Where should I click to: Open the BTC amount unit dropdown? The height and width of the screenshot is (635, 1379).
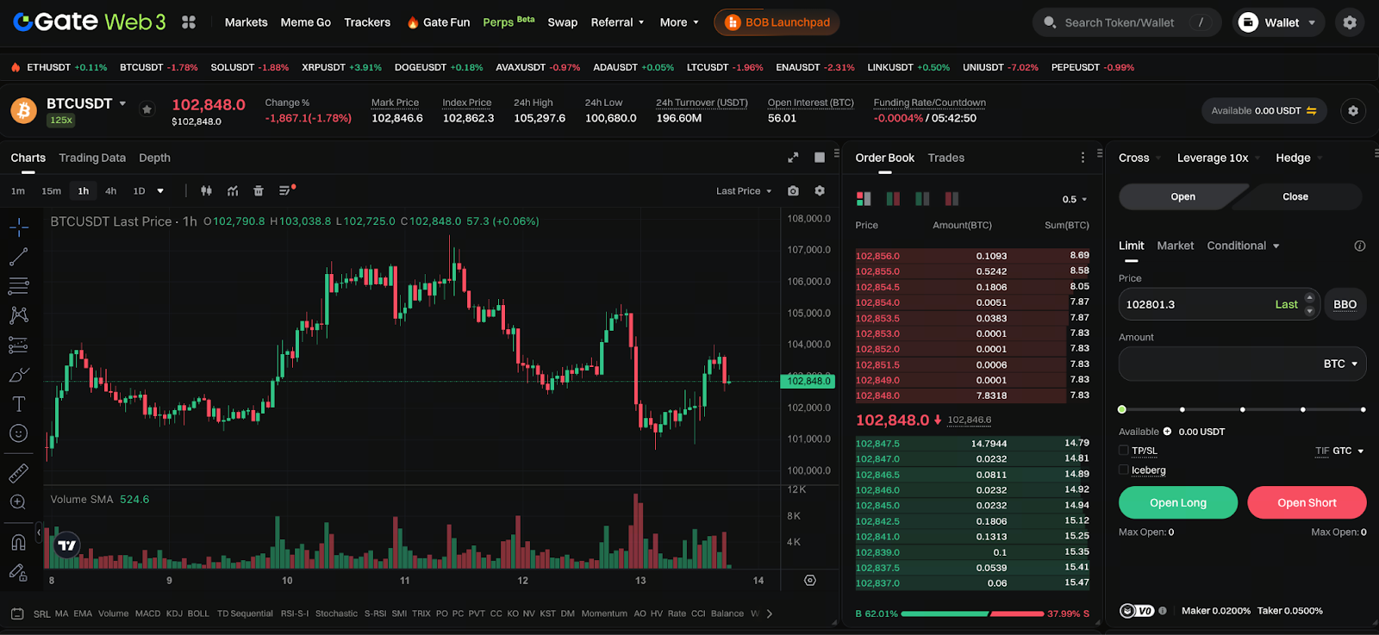point(1341,364)
